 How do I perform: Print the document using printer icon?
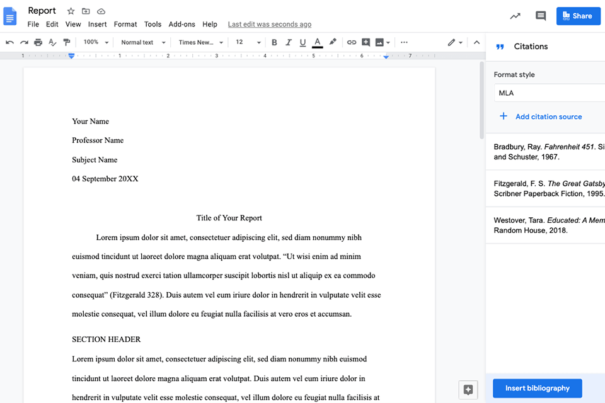(38, 42)
